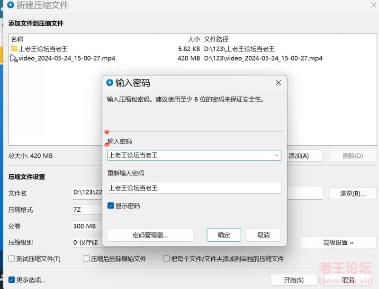The height and width of the screenshot is (289, 379).
Task: Enable 测试压缩文件(T) checkbox
Action: [11, 259]
